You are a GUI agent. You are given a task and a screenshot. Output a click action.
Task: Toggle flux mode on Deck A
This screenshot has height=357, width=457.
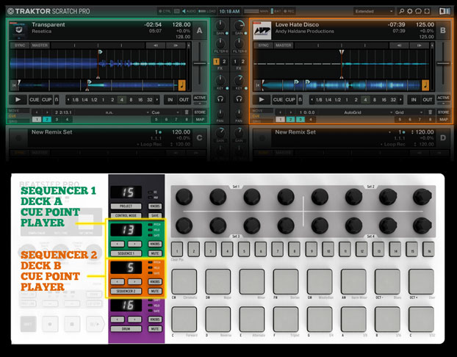point(57,100)
